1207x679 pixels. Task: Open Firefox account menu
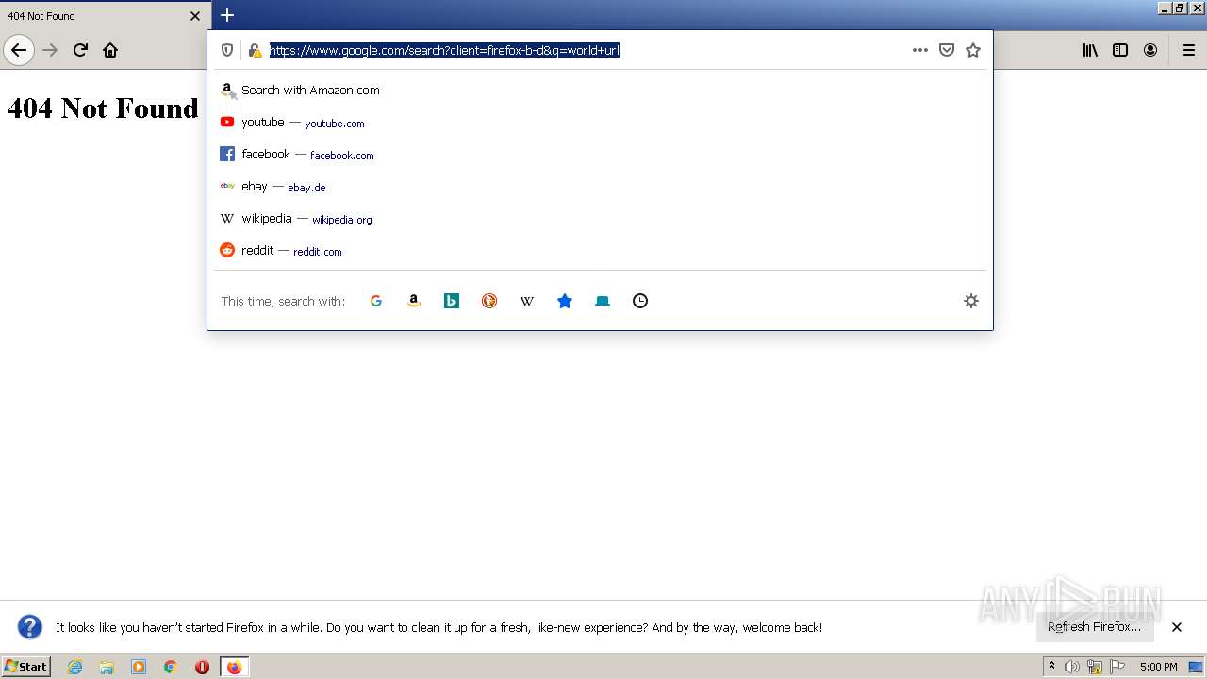click(1150, 50)
